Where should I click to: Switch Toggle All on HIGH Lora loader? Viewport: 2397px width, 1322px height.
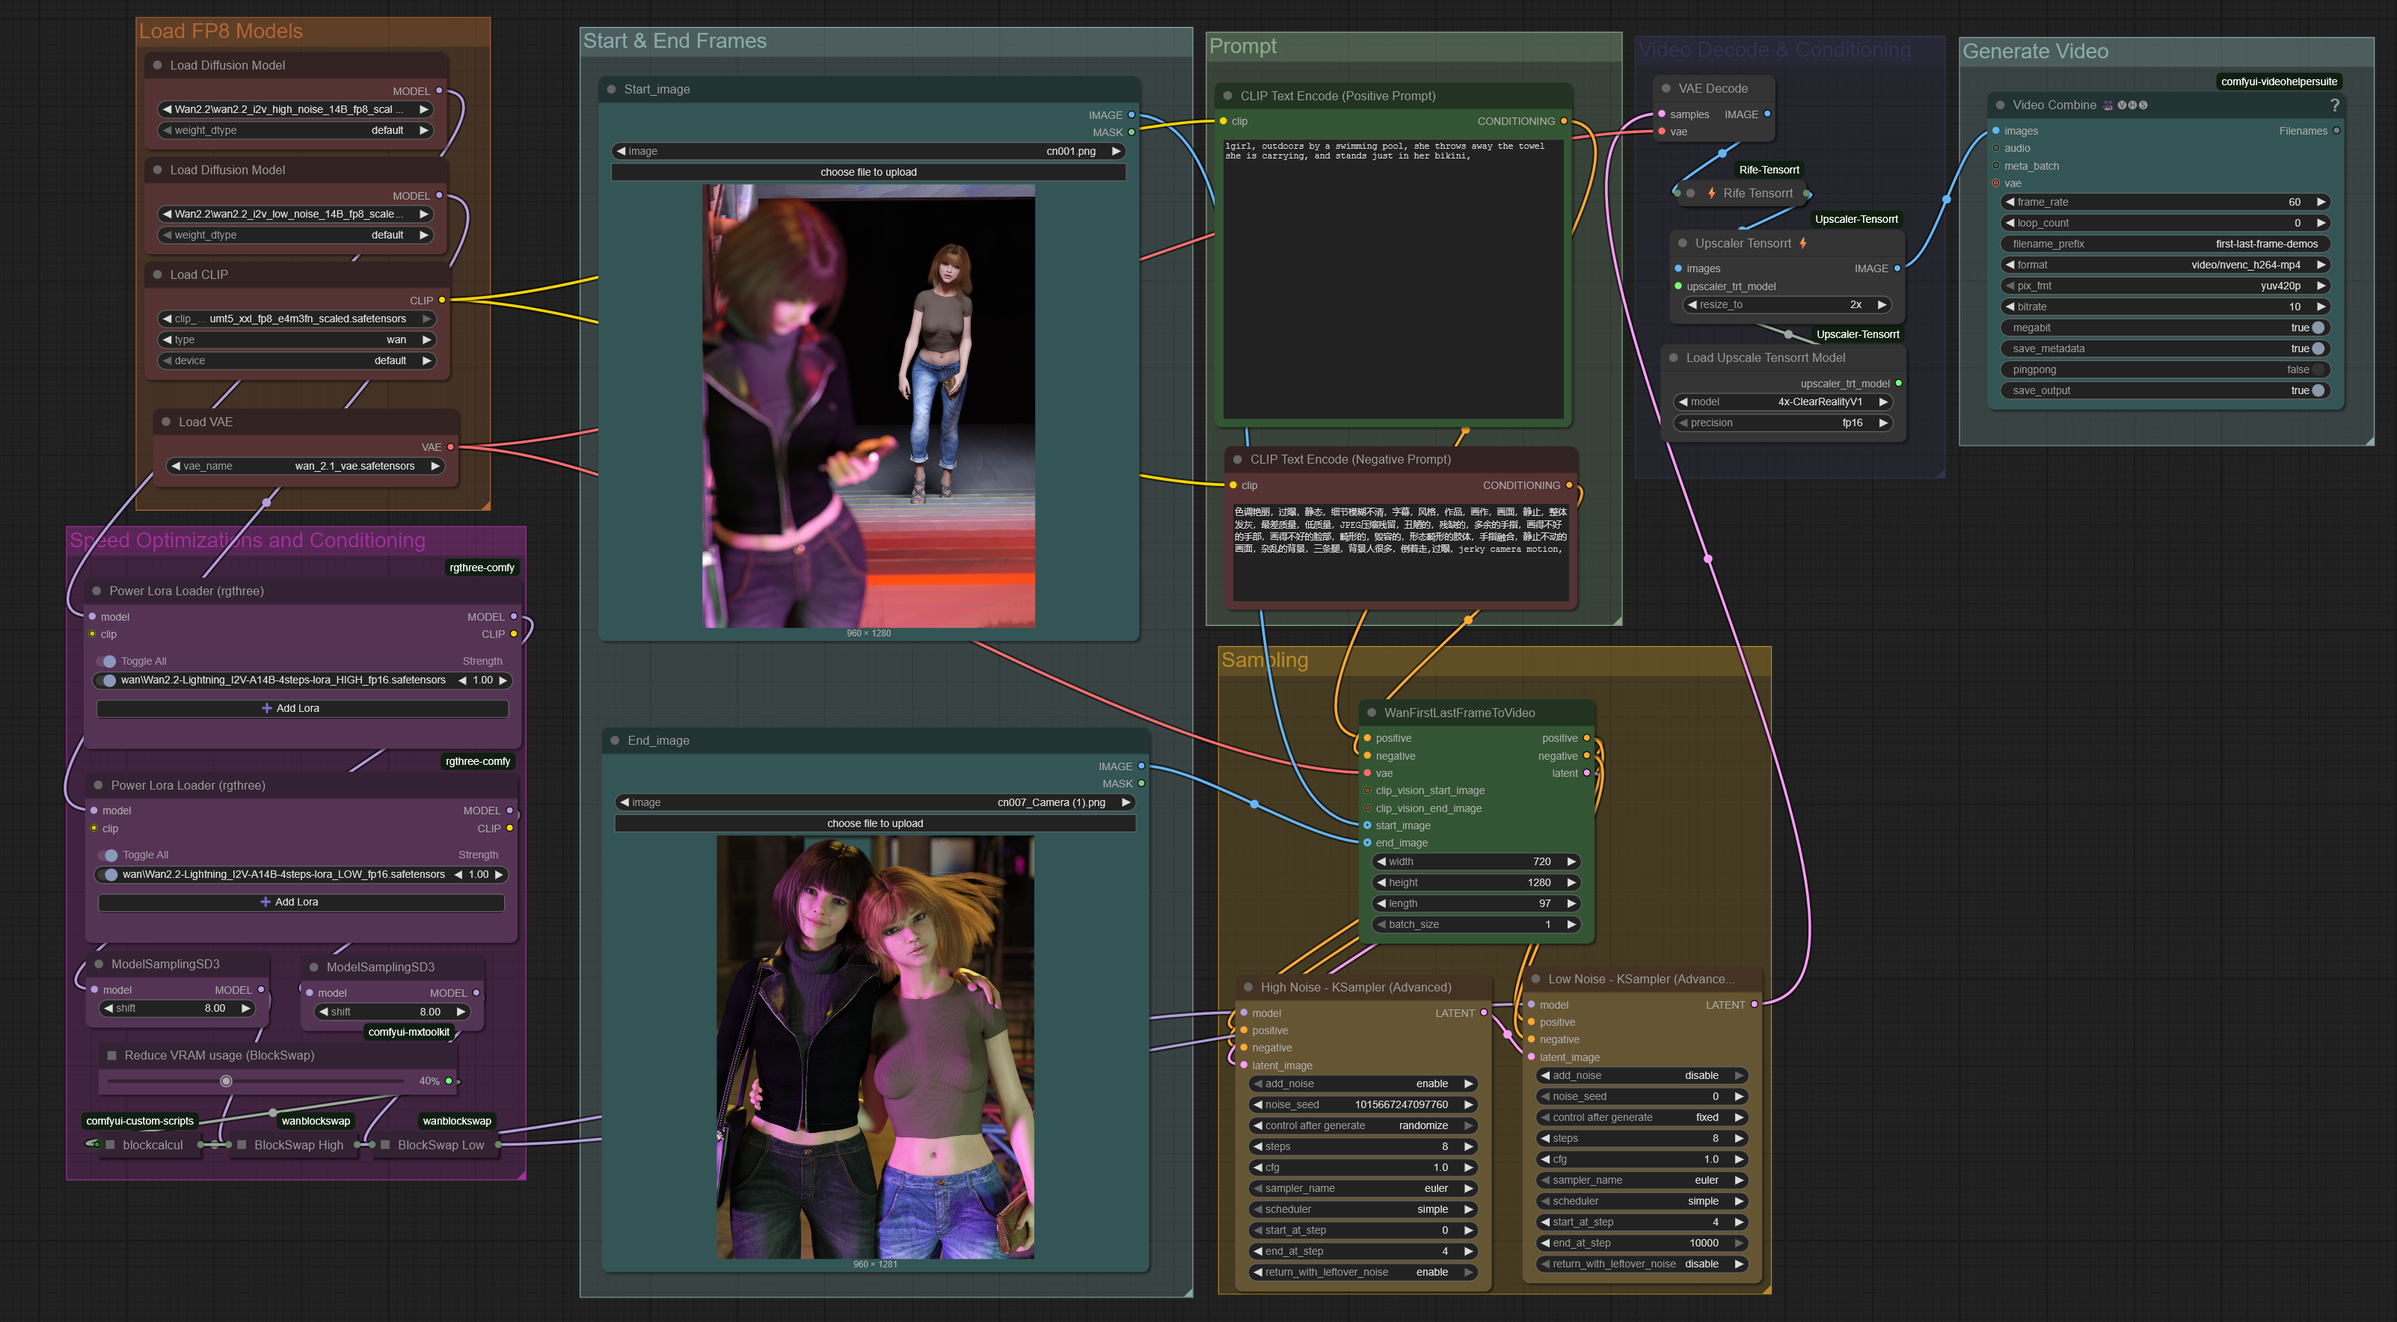pyautogui.click(x=107, y=662)
